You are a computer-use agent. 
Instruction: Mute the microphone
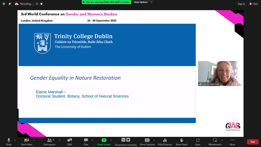(x=9, y=140)
